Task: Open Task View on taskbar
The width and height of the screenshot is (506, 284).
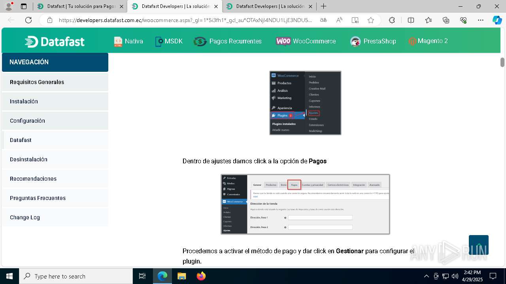Action: click(x=142, y=276)
